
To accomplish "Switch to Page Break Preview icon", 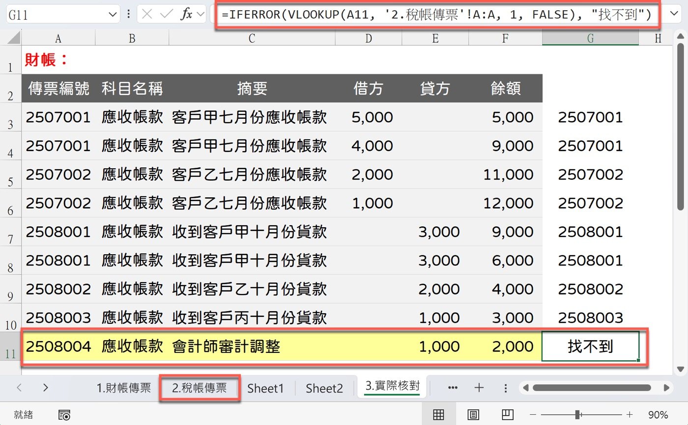I will point(508,415).
